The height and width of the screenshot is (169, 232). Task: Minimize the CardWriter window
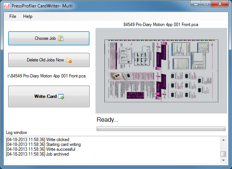[196, 4]
